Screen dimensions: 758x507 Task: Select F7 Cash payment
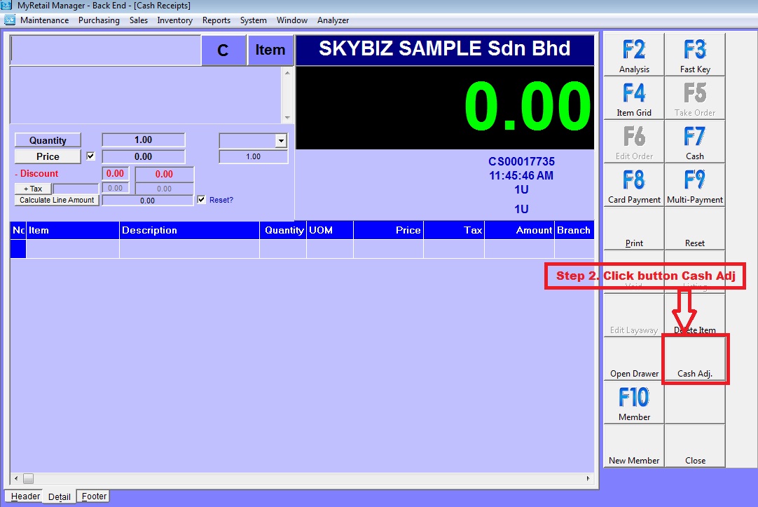[x=694, y=142]
